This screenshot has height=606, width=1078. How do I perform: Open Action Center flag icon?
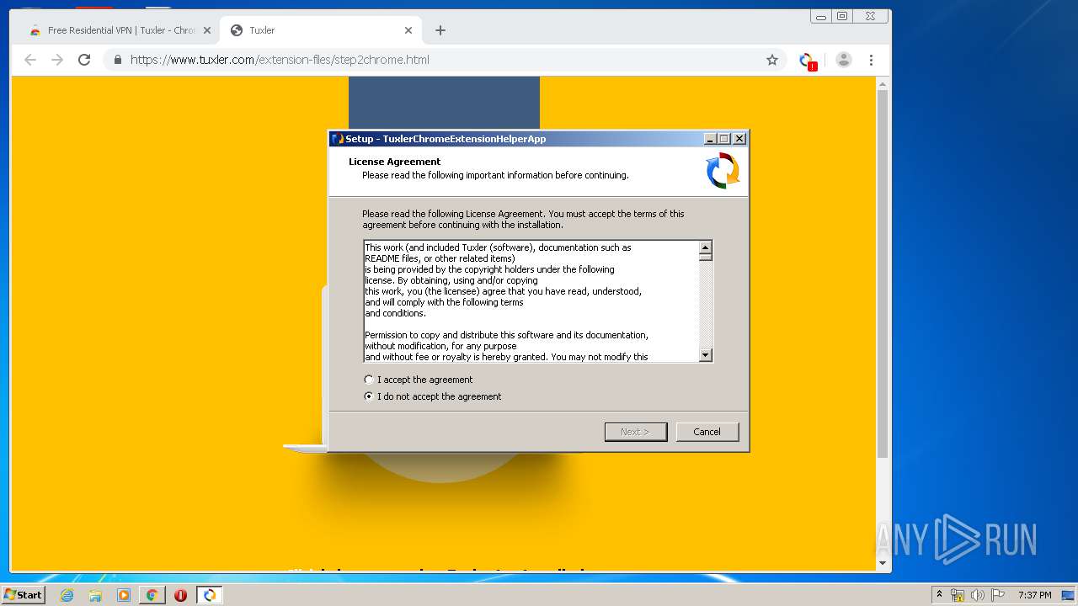[998, 595]
